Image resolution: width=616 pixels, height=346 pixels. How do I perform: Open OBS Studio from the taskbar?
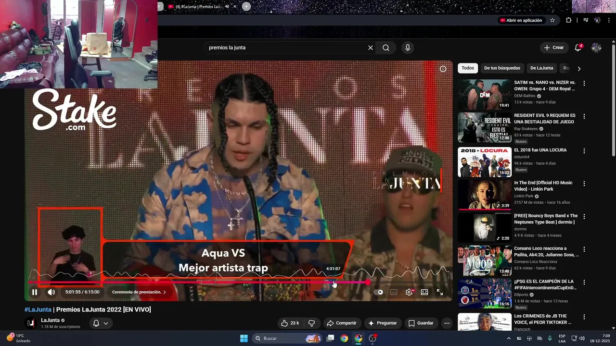pos(372,338)
